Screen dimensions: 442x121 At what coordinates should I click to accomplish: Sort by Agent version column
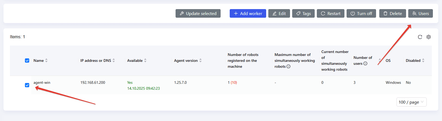pyautogui.click(x=200, y=61)
